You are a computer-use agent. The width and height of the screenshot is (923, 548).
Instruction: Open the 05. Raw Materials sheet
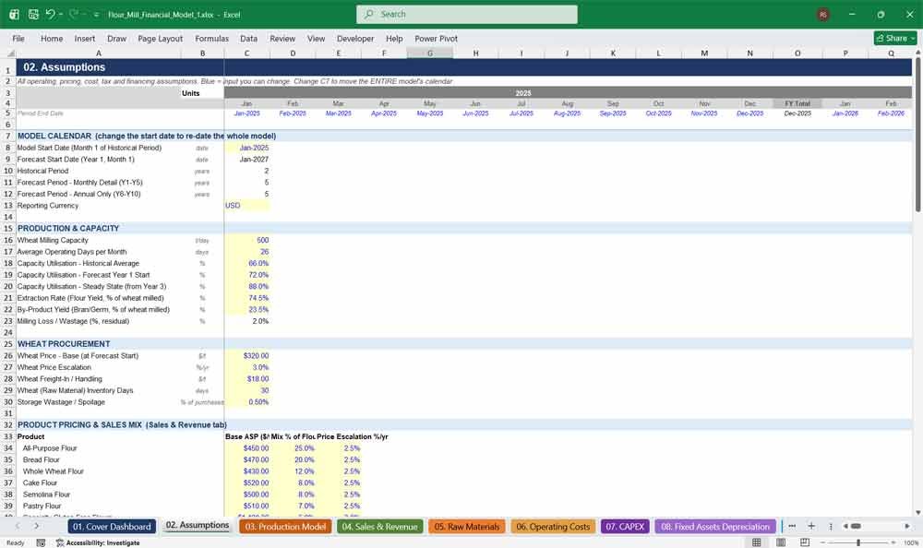pos(467,526)
